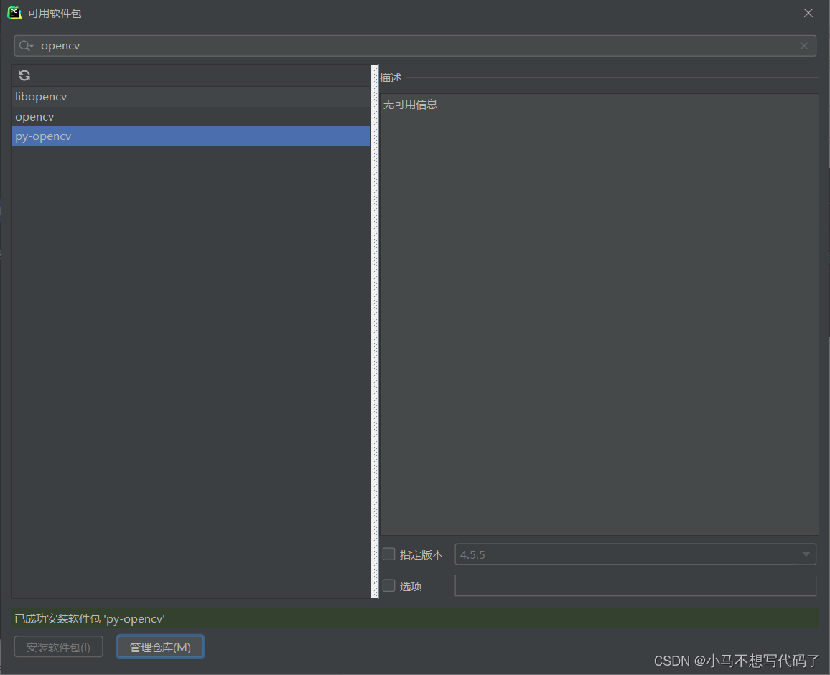This screenshot has width=830, height=675.
Task: Select opencv in the package list
Action: (190, 116)
